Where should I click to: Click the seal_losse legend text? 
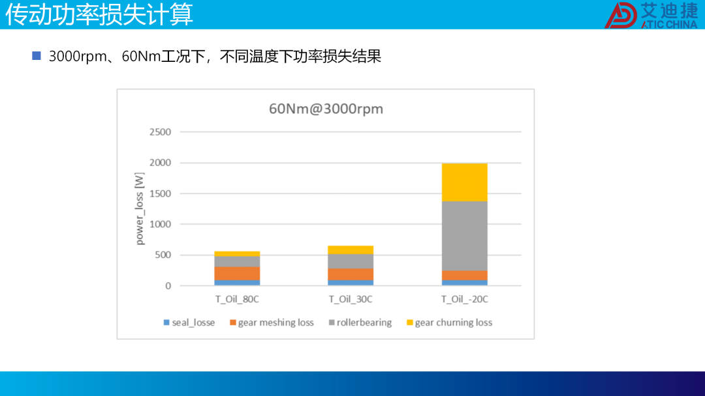point(193,322)
